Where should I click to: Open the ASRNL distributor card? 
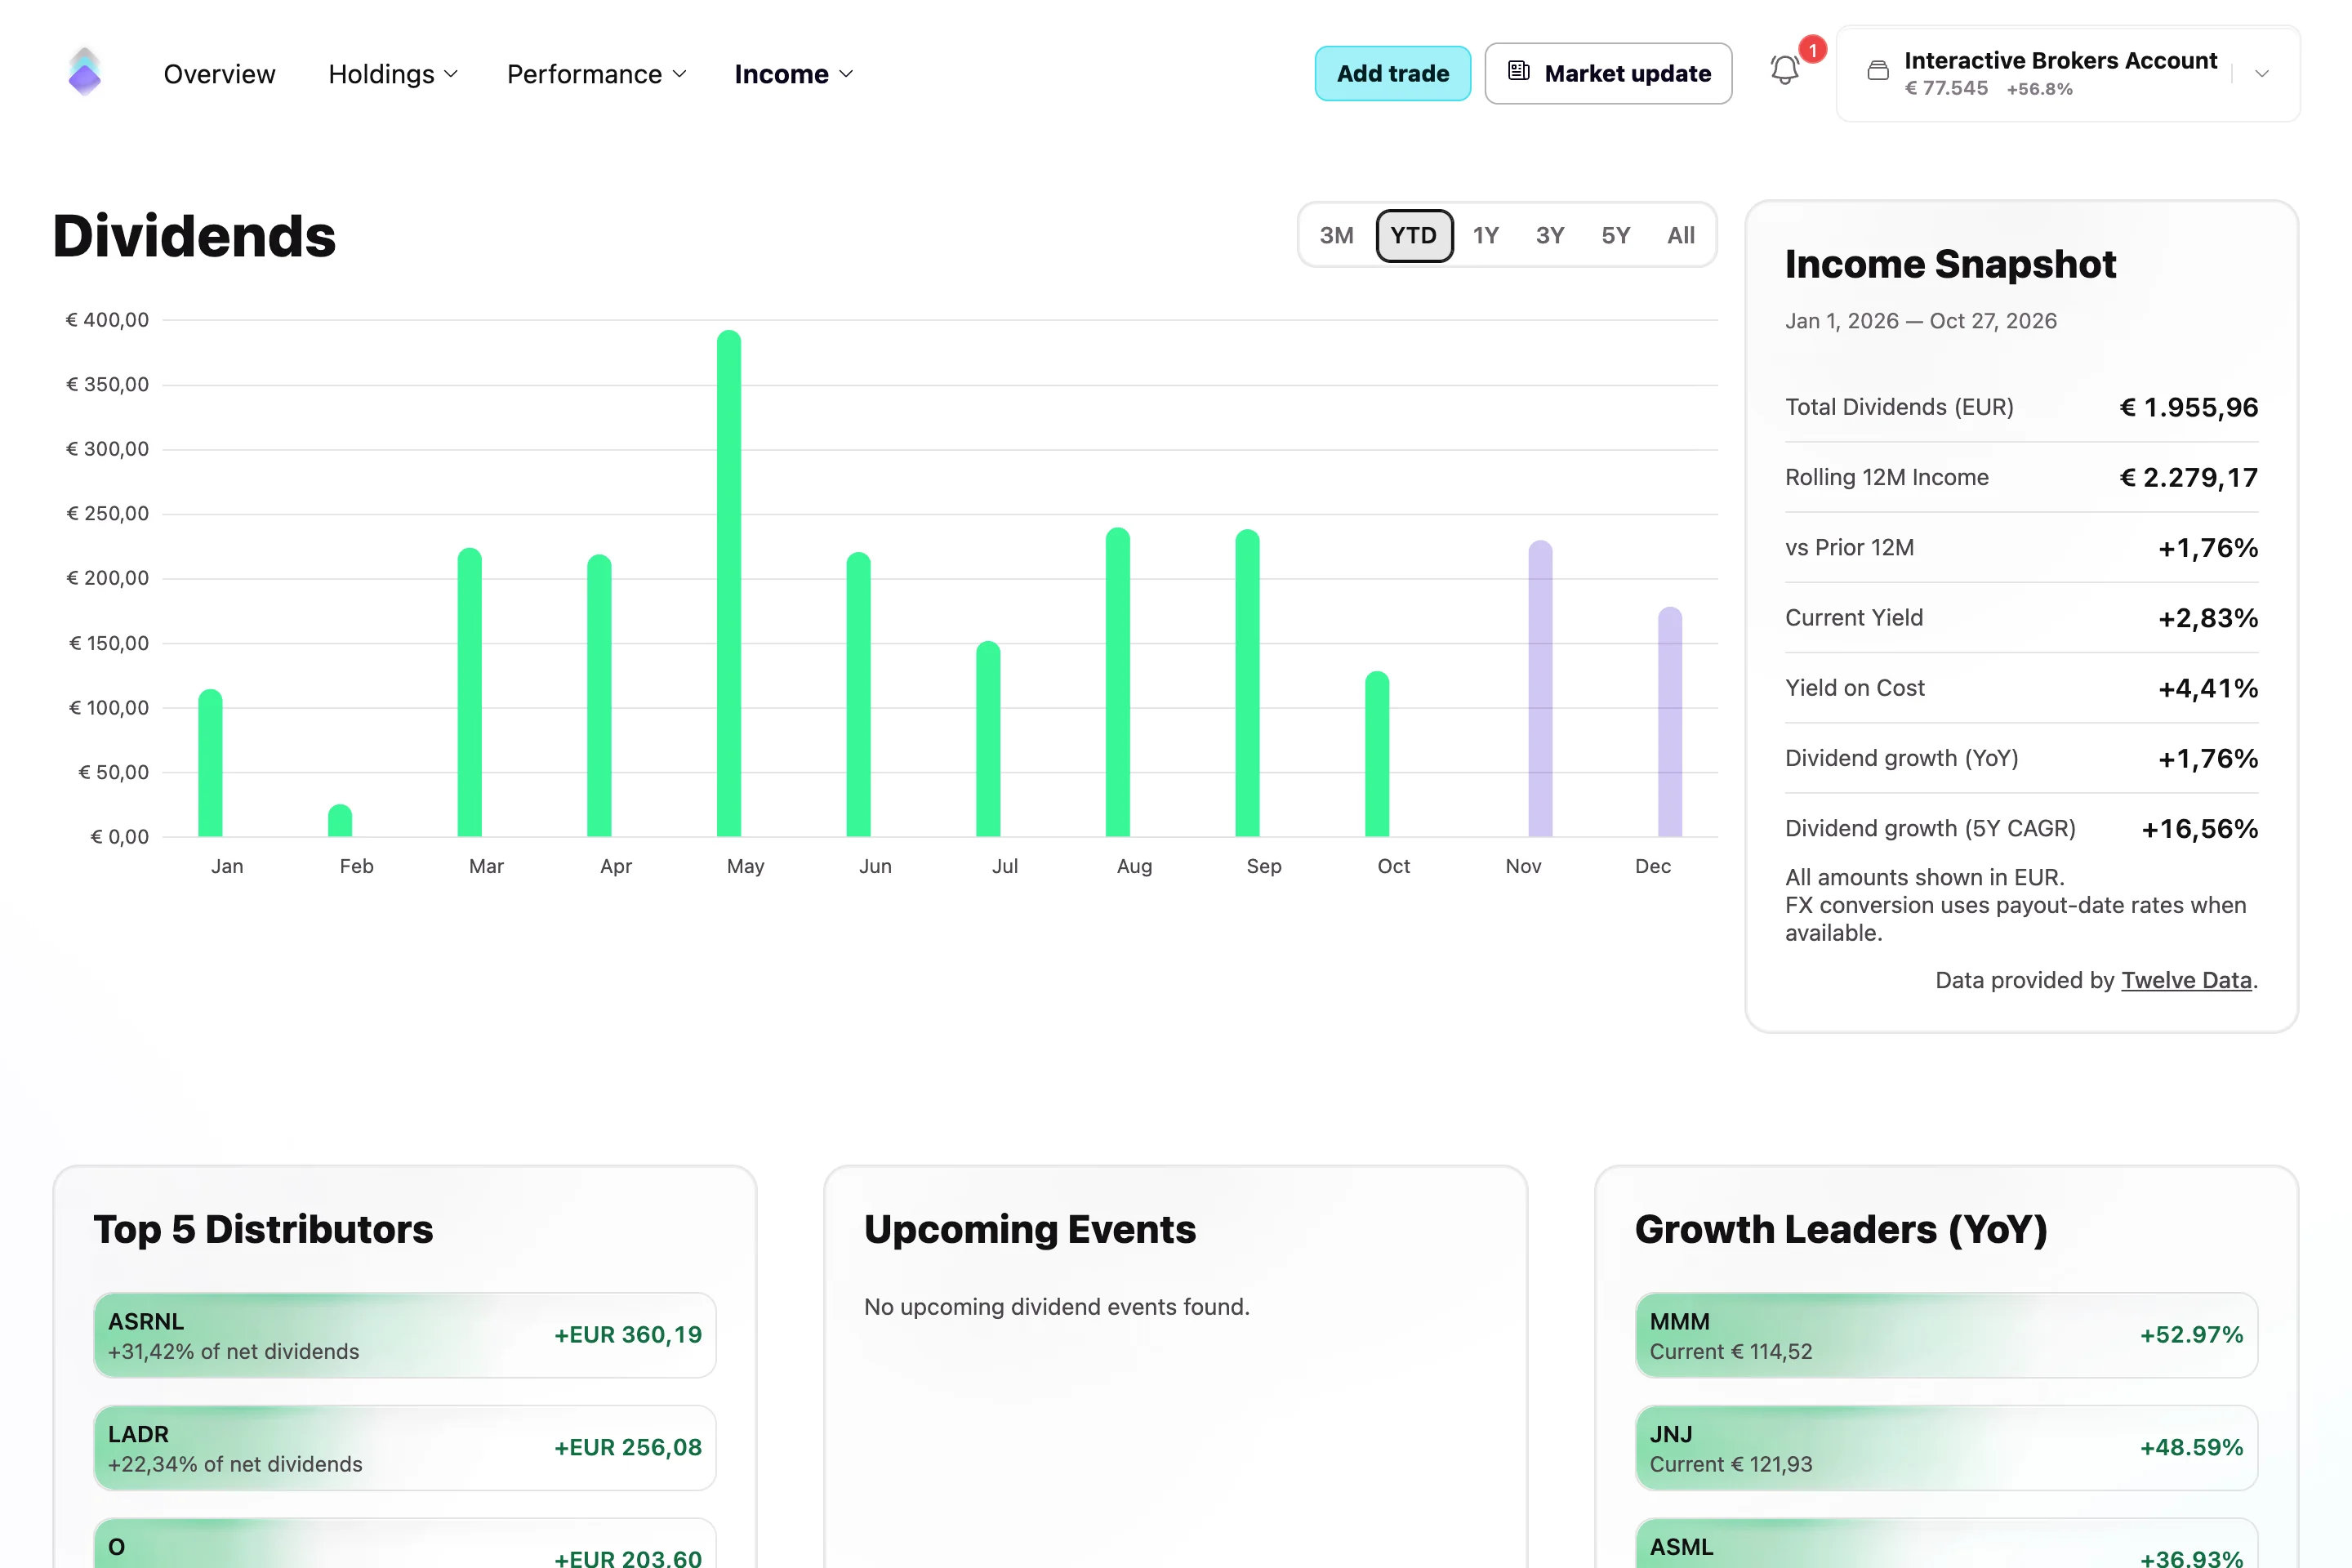(x=405, y=1335)
